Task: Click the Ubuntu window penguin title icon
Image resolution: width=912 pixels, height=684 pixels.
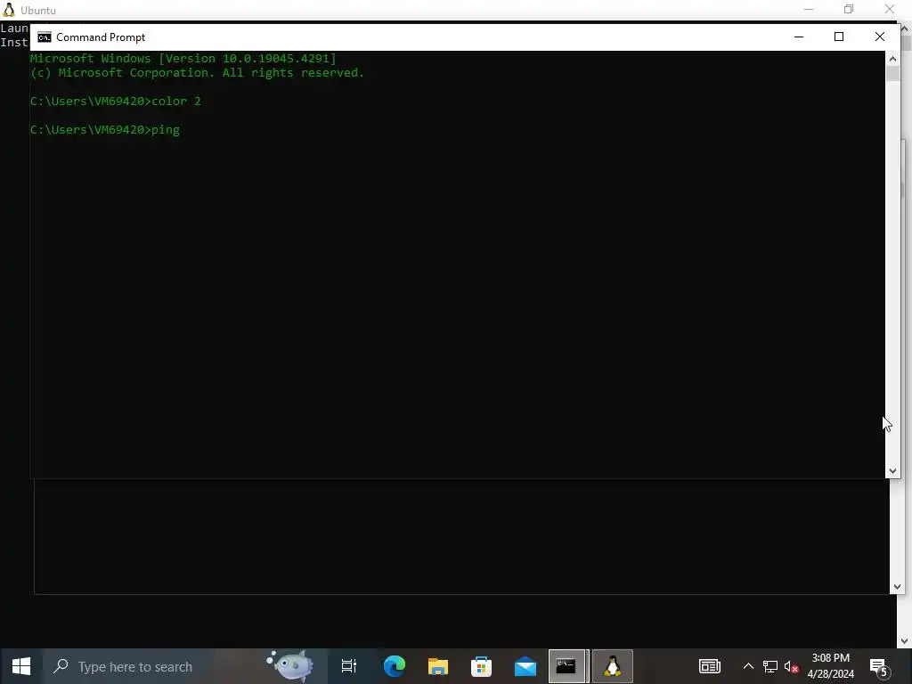Action: click(9, 10)
